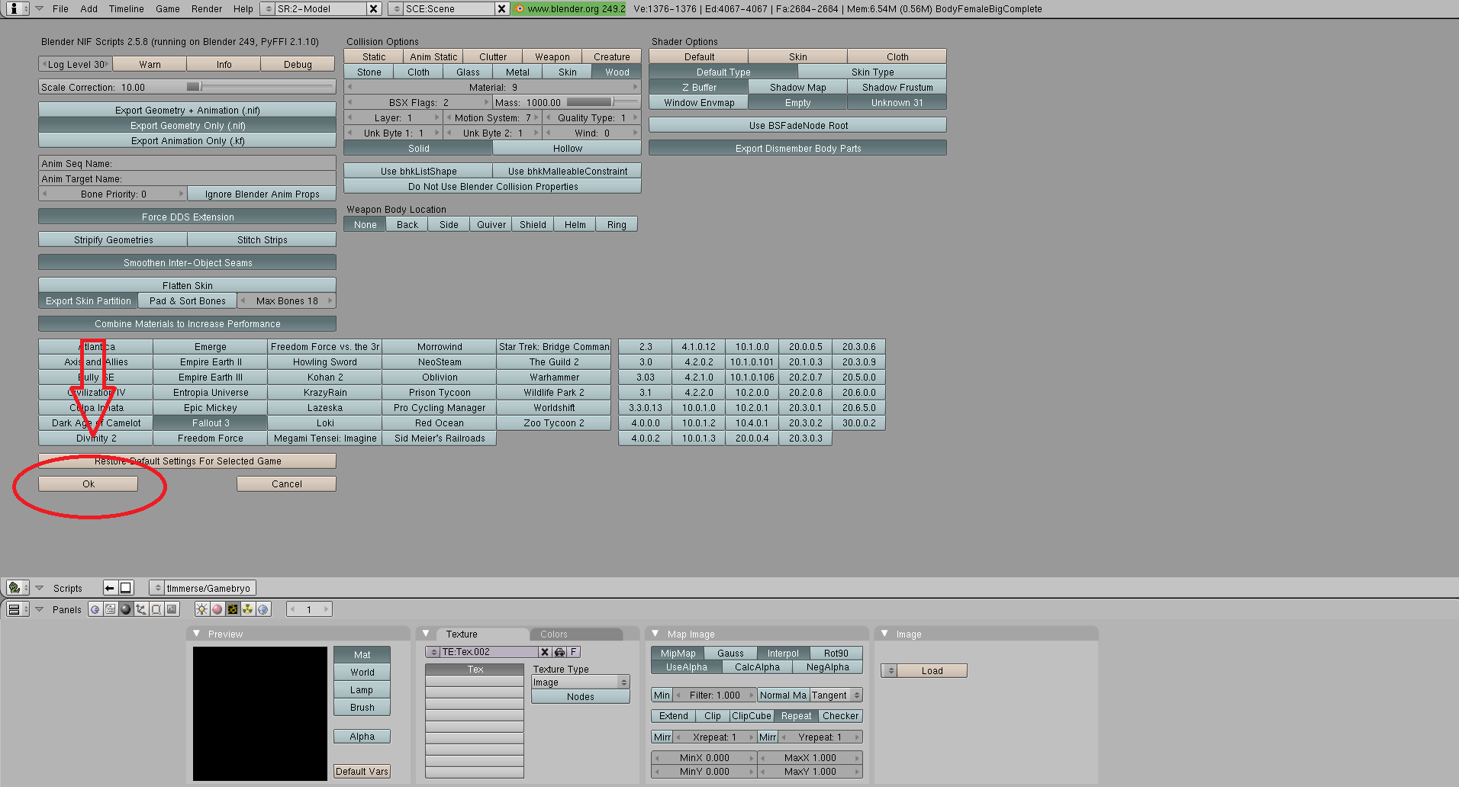
Task: Select the Lamp buttons sun icon
Action: [201, 609]
